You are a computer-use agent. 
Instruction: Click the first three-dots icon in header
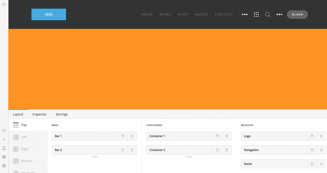pos(245,14)
